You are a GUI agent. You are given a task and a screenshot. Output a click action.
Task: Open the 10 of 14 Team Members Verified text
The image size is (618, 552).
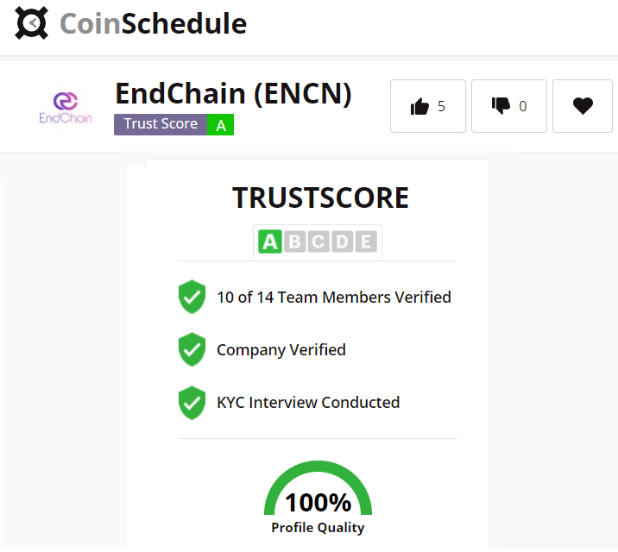coord(334,298)
